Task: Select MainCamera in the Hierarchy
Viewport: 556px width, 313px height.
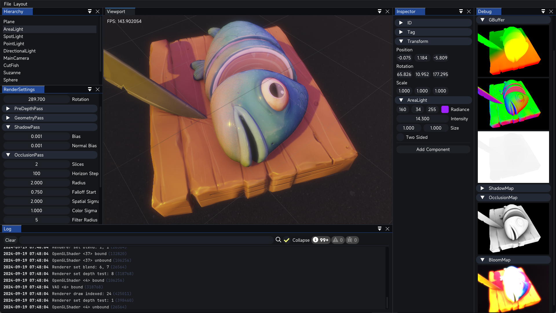Action: [49, 58]
